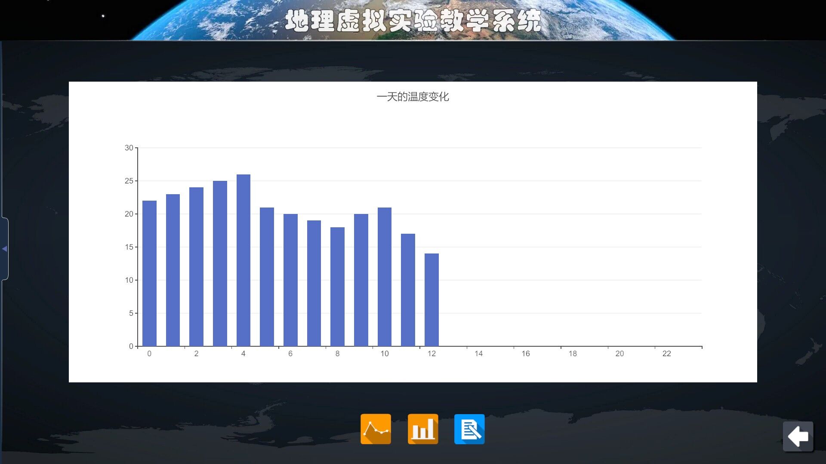This screenshot has height=464, width=826.
Task: Click the bar for hour 3
Action: click(x=220, y=263)
